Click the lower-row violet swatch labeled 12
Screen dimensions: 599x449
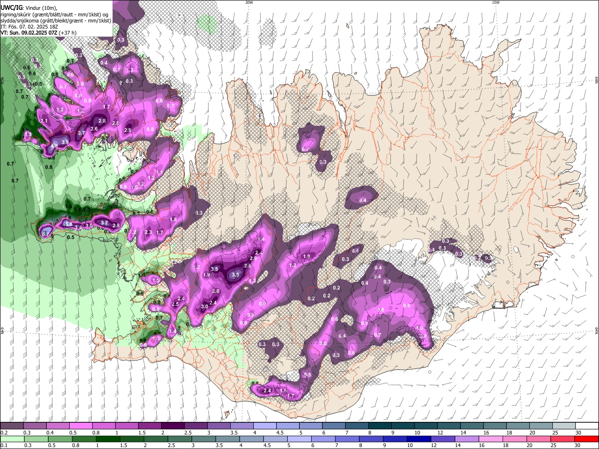pyautogui.click(x=443, y=439)
